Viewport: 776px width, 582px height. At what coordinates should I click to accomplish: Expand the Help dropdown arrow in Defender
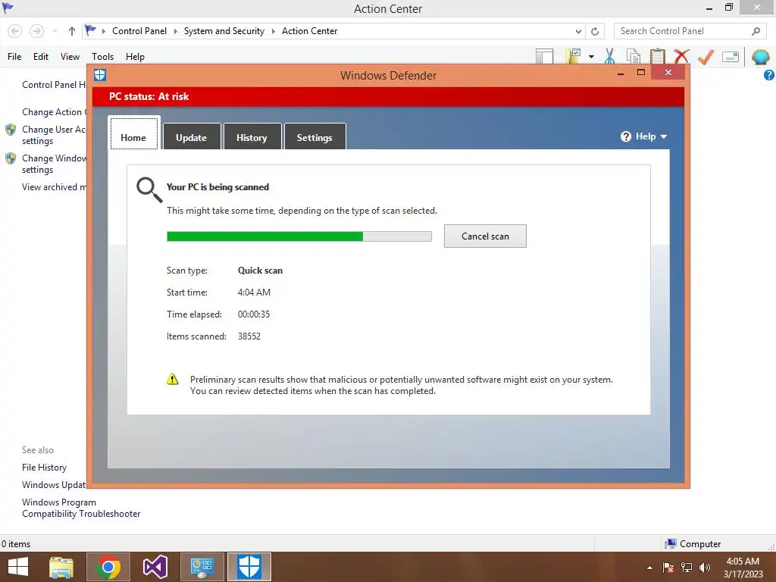pos(664,137)
